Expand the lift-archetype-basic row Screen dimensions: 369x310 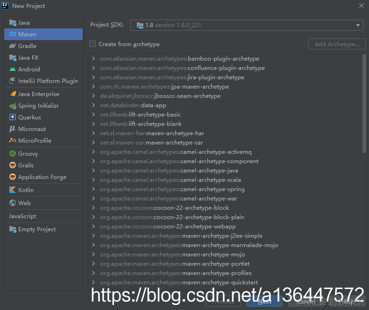(93, 114)
